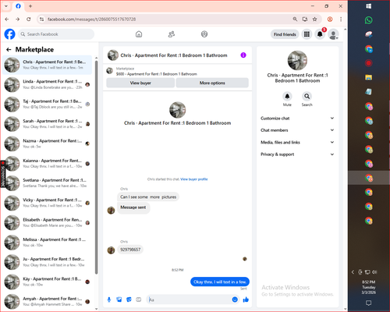Open File Explorer taskbar icon

[x=368, y=77]
